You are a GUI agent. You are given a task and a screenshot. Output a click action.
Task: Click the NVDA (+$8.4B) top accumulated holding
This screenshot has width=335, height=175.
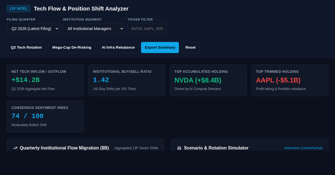coord(198,80)
